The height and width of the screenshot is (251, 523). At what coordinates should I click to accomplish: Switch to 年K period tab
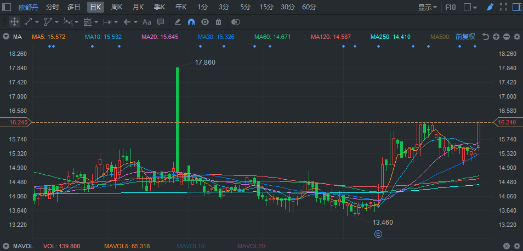(181, 7)
